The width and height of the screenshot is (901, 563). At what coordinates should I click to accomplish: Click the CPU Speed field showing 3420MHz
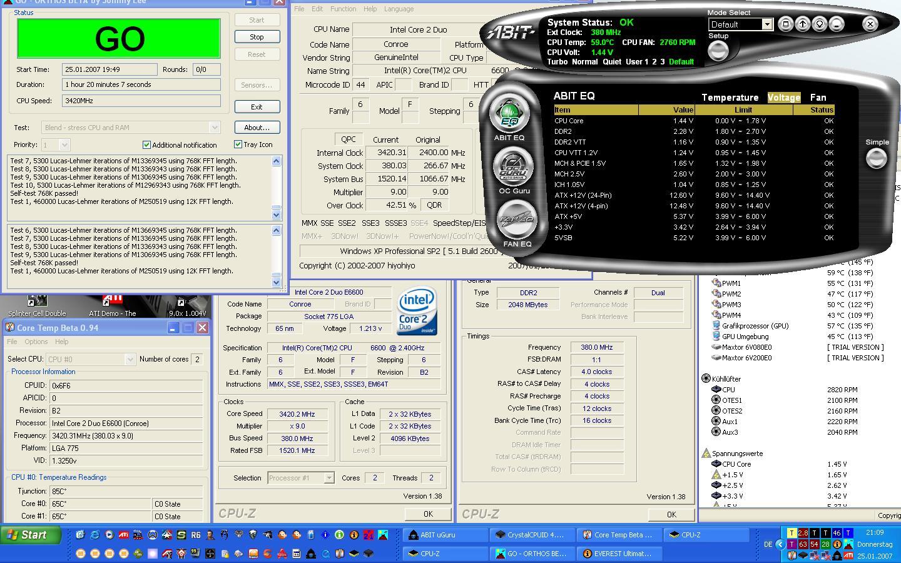141,101
